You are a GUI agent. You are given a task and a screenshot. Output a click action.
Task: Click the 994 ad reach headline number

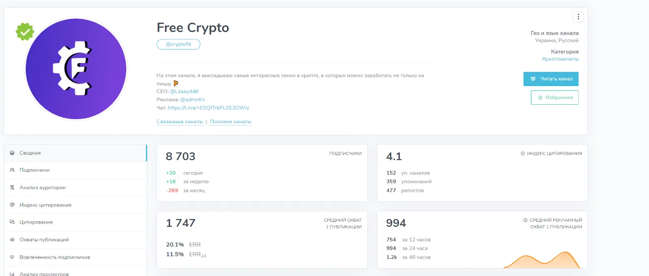396,223
